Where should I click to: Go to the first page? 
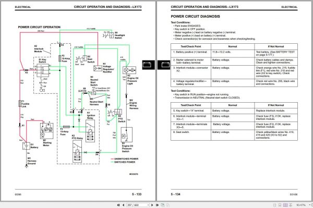pyautogui.click(x=118, y=205)
